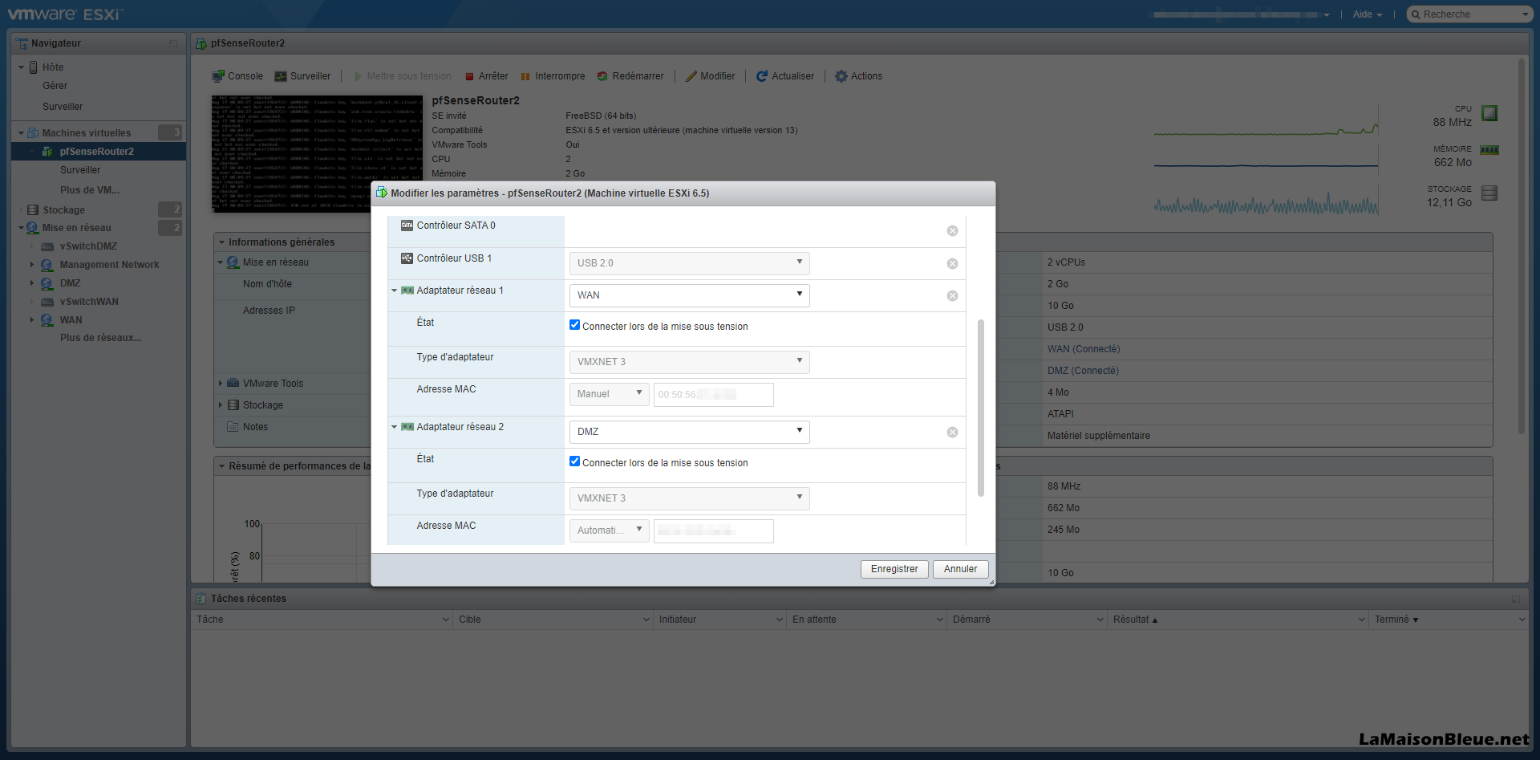
Task: Click the Stockage disk icon
Action: click(x=1489, y=193)
